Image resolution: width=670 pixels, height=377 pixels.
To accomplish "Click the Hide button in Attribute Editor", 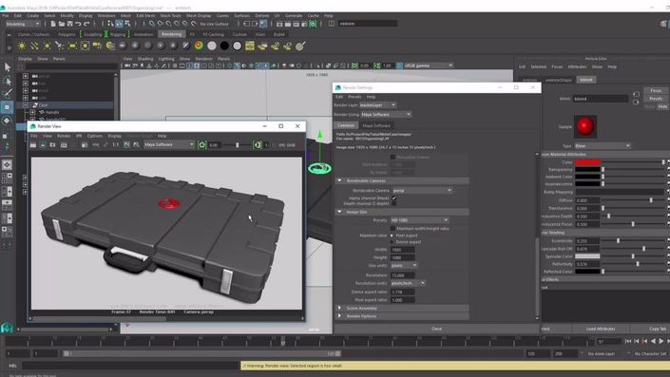I will pyautogui.click(x=662, y=106).
